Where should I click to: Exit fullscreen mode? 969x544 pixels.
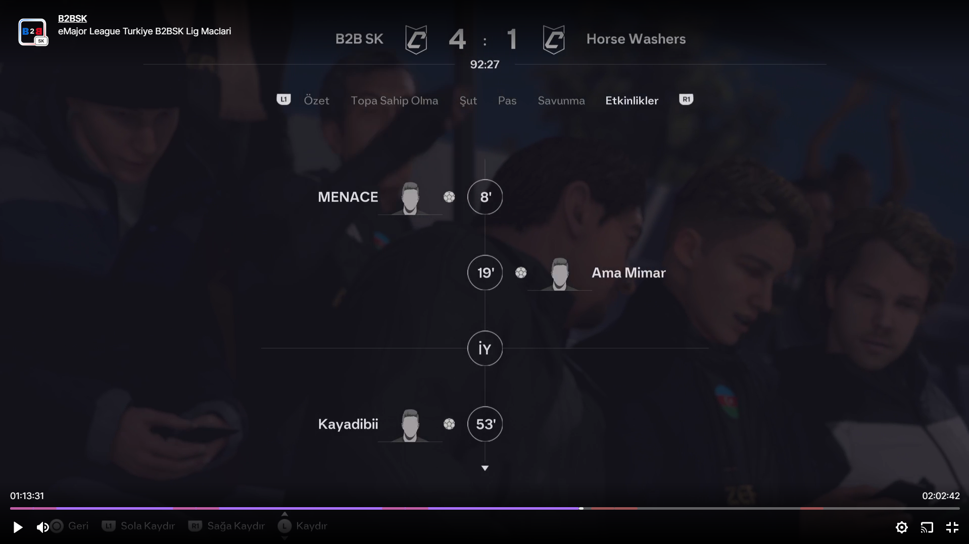(x=952, y=527)
